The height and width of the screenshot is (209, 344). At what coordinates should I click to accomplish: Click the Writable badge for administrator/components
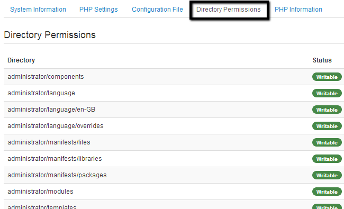[327, 77]
